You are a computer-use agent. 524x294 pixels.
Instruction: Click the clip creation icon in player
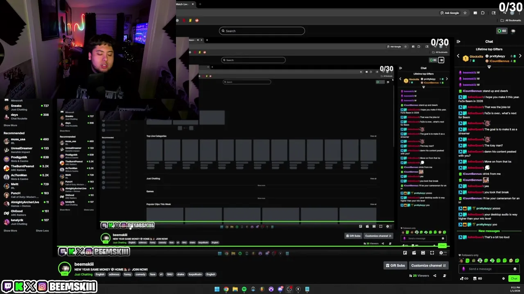(x=414, y=253)
